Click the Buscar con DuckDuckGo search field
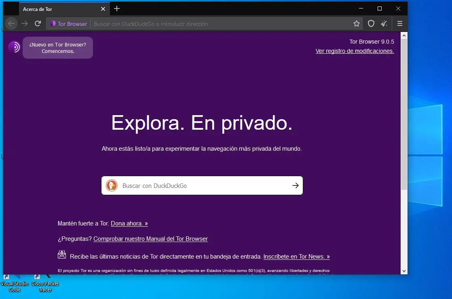Image resolution: width=452 pixels, height=299 pixels. 202,185
